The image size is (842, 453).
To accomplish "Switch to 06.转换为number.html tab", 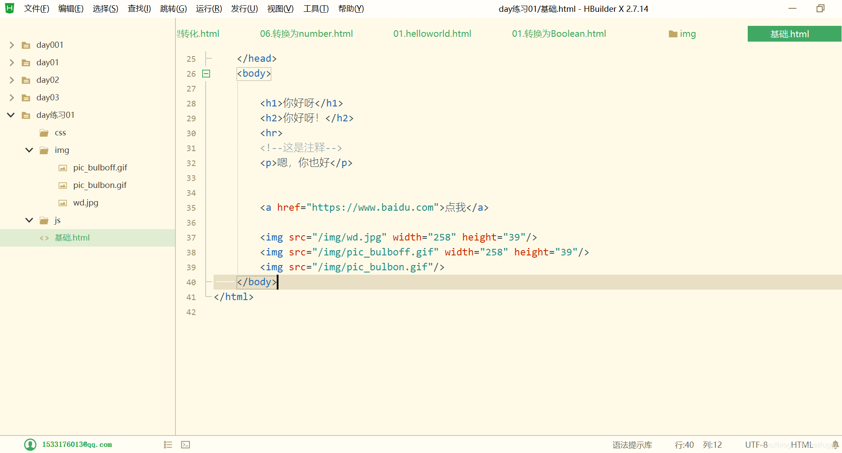I will 306,34.
